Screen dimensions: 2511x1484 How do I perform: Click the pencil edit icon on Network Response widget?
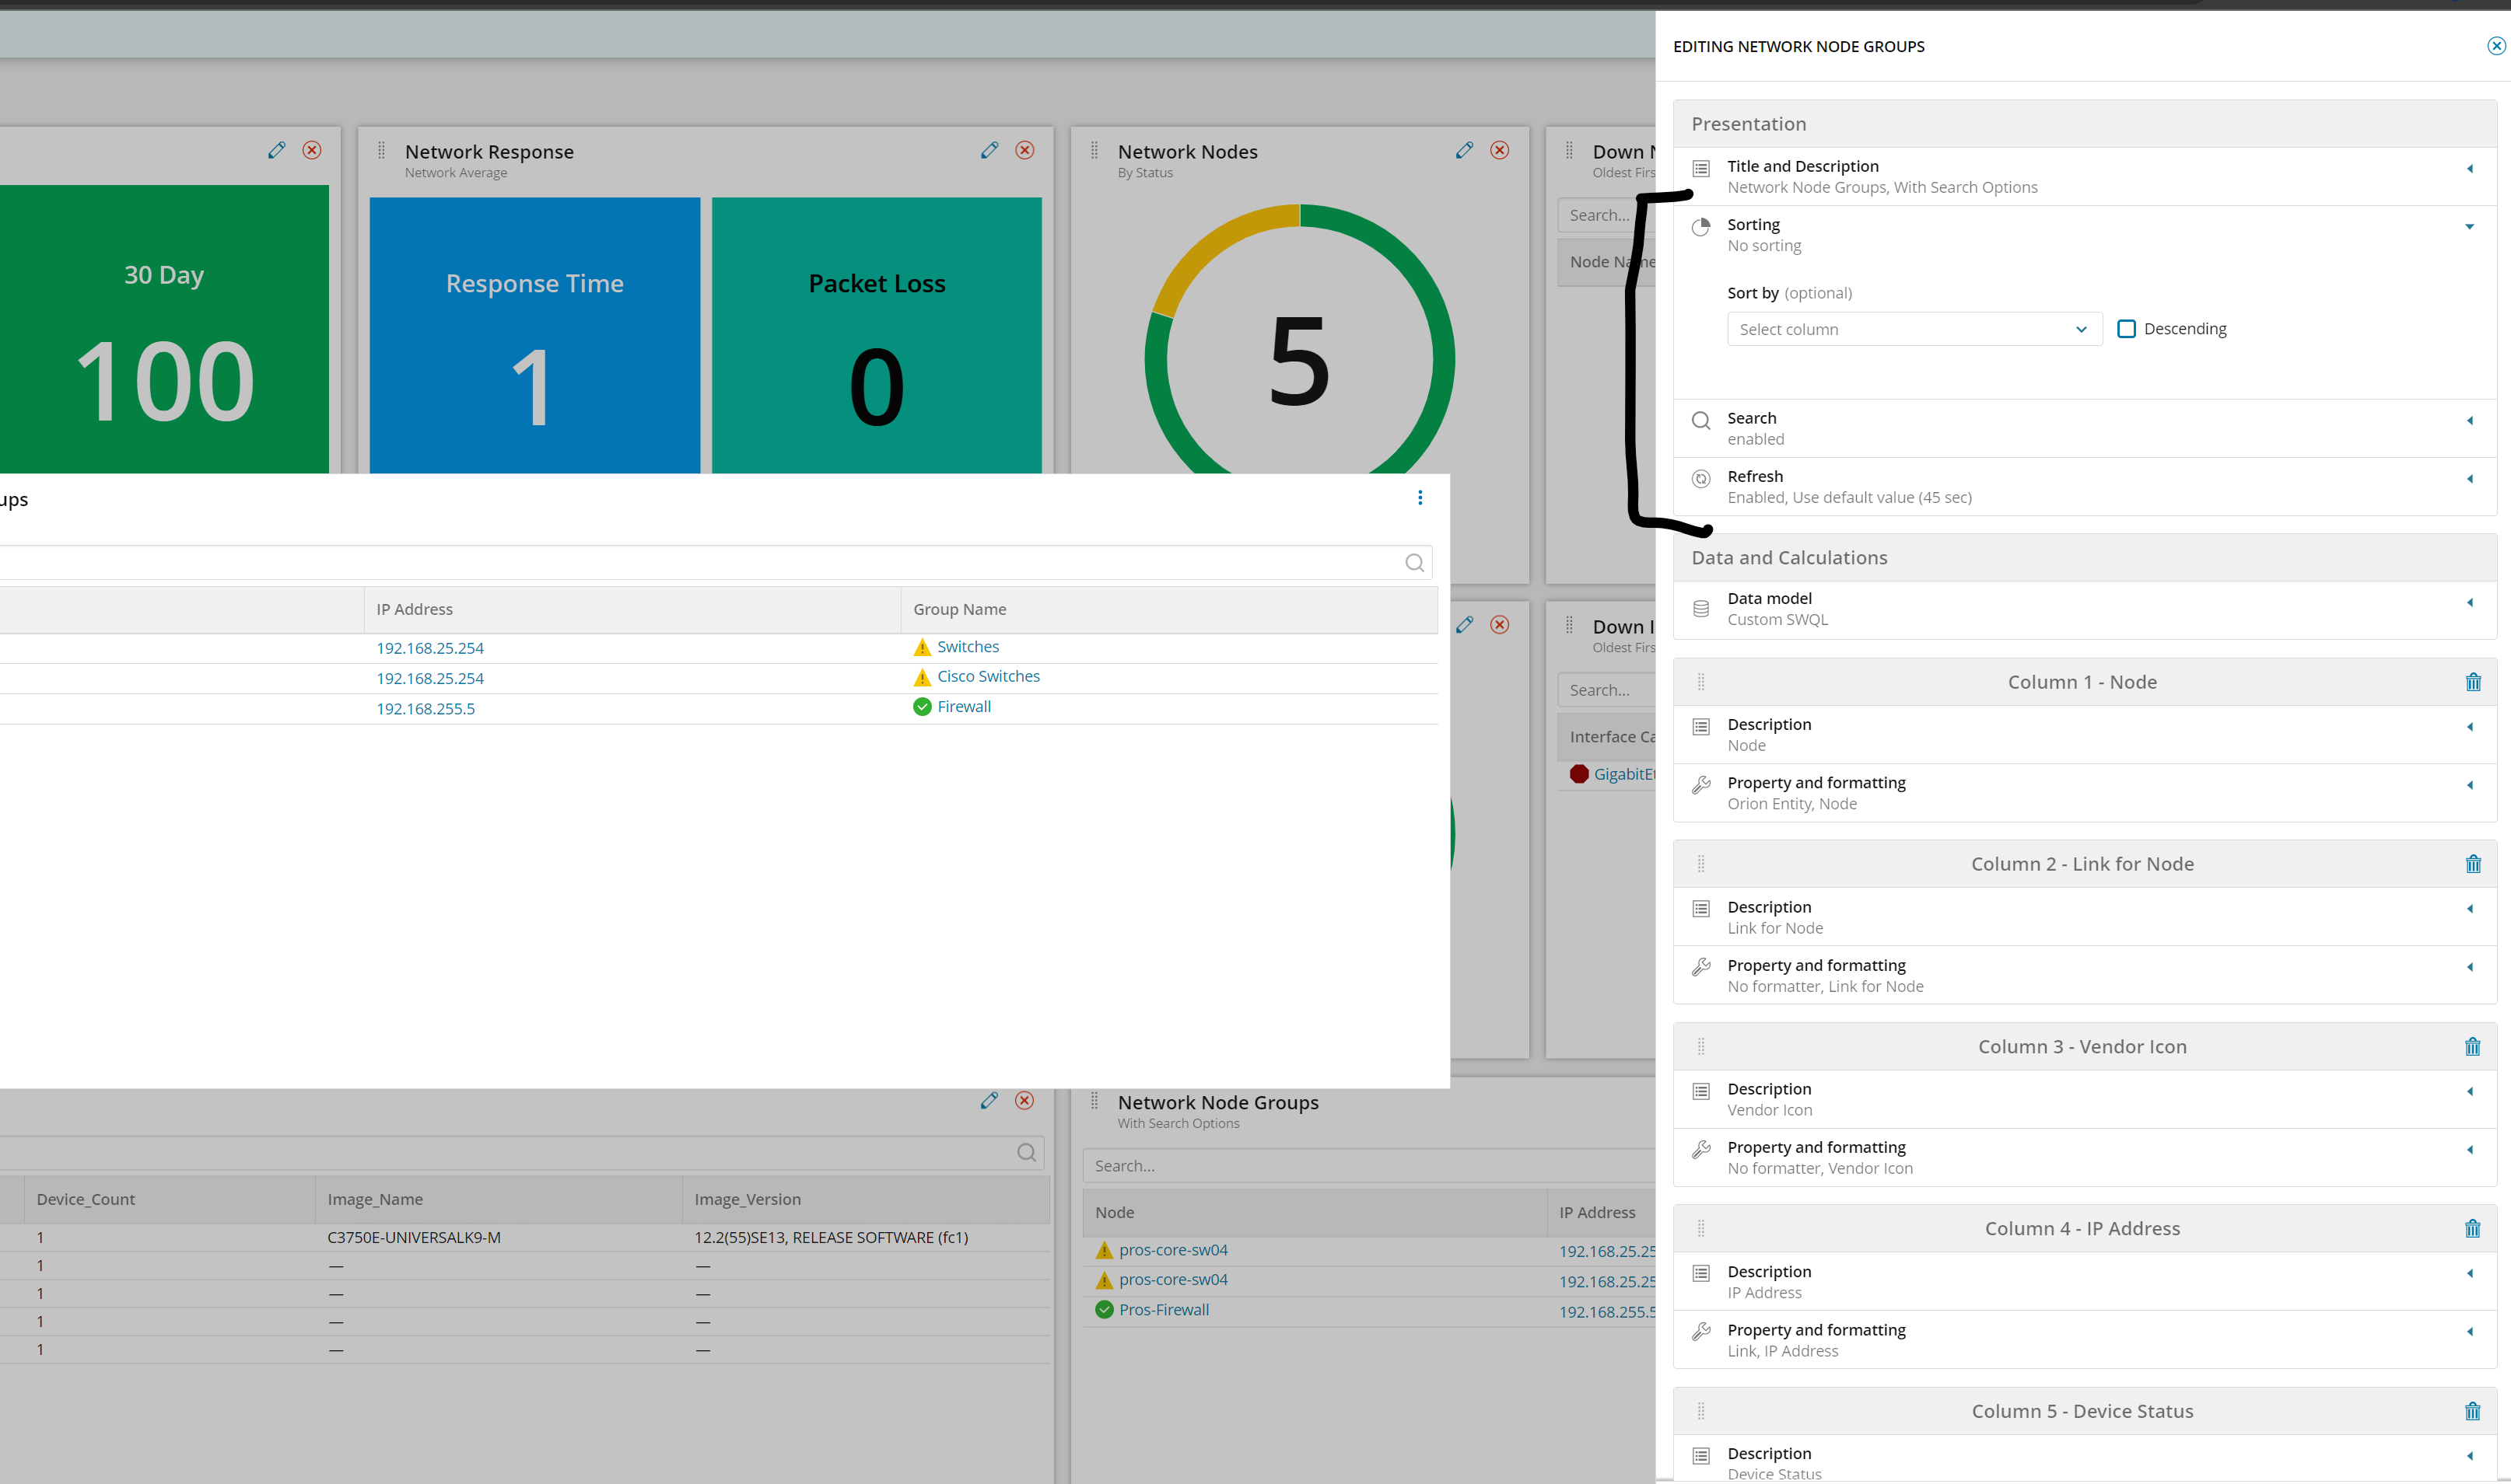pyautogui.click(x=989, y=150)
